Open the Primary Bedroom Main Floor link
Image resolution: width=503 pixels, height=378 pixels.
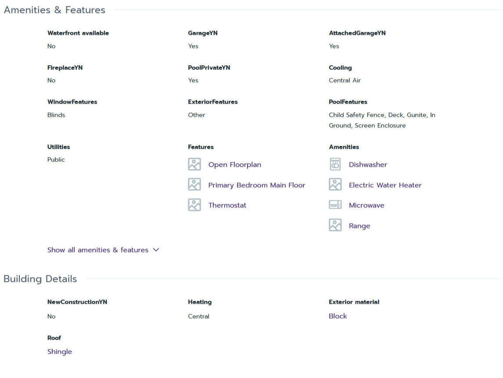(256, 185)
